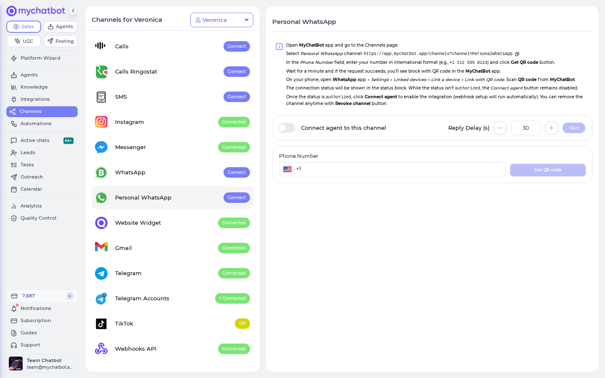Add credits with the plus icon
Screen dimensions: 605x378
tap(70, 296)
